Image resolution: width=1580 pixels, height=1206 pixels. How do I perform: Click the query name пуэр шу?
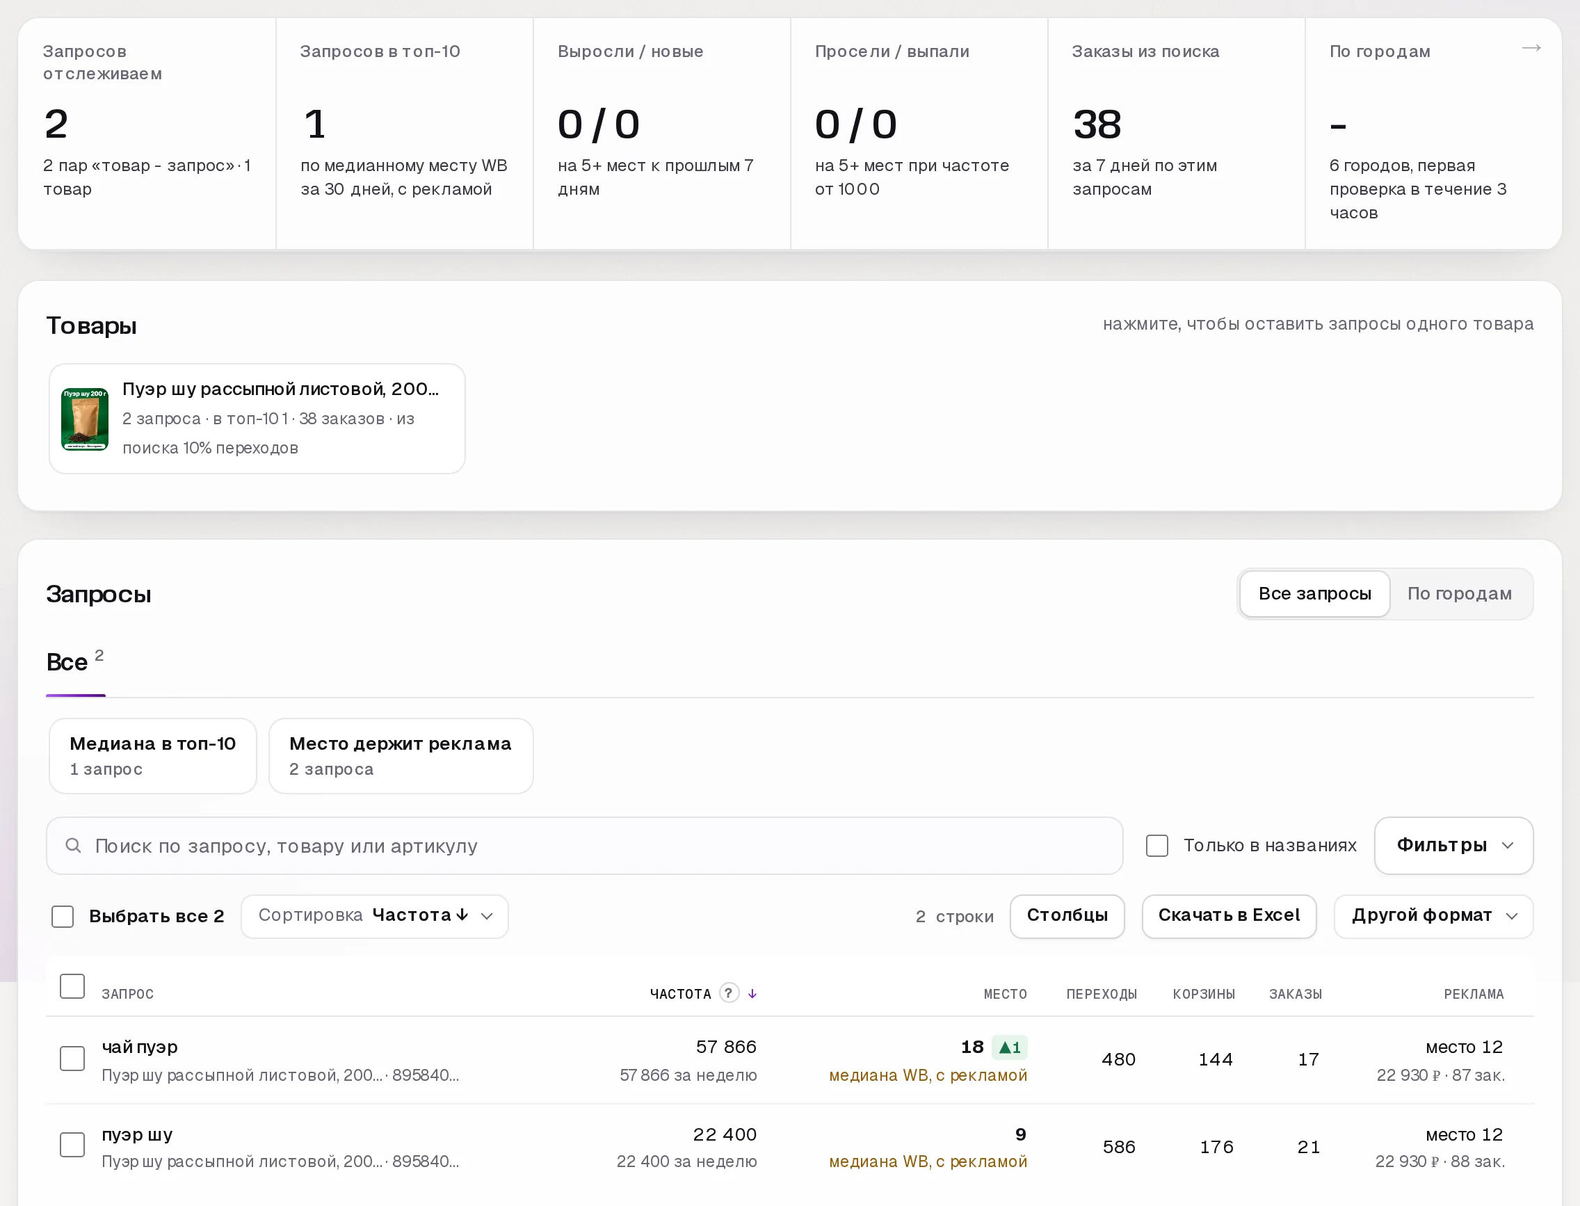pos(137,1135)
